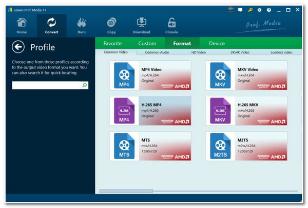The image size is (308, 208).
Task: Click the blue MTS file icon
Action: click(124, 146)
